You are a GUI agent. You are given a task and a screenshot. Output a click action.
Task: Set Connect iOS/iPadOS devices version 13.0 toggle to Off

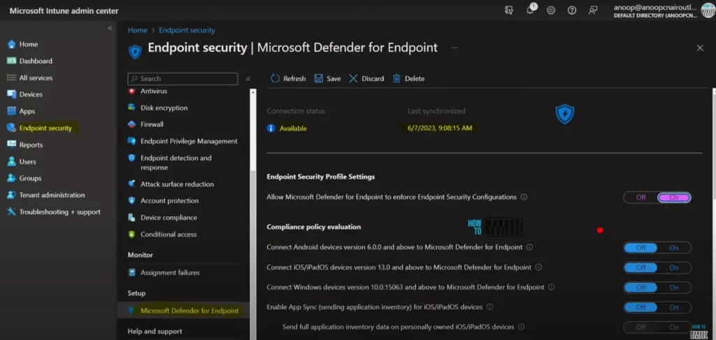coord(640,267)
